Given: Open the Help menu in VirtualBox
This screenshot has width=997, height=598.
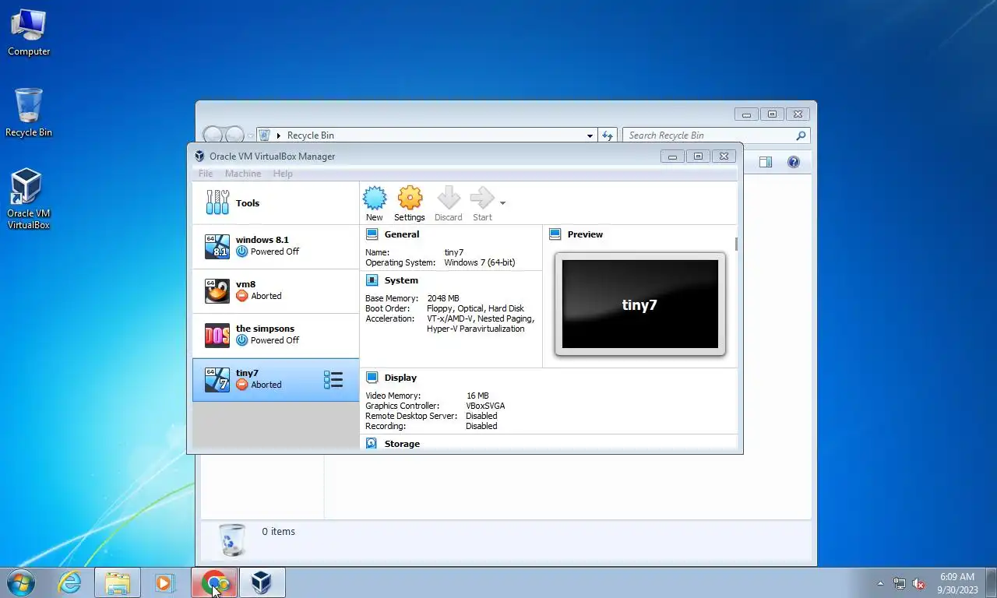Looking at the screenshot, I should [283, 174].
